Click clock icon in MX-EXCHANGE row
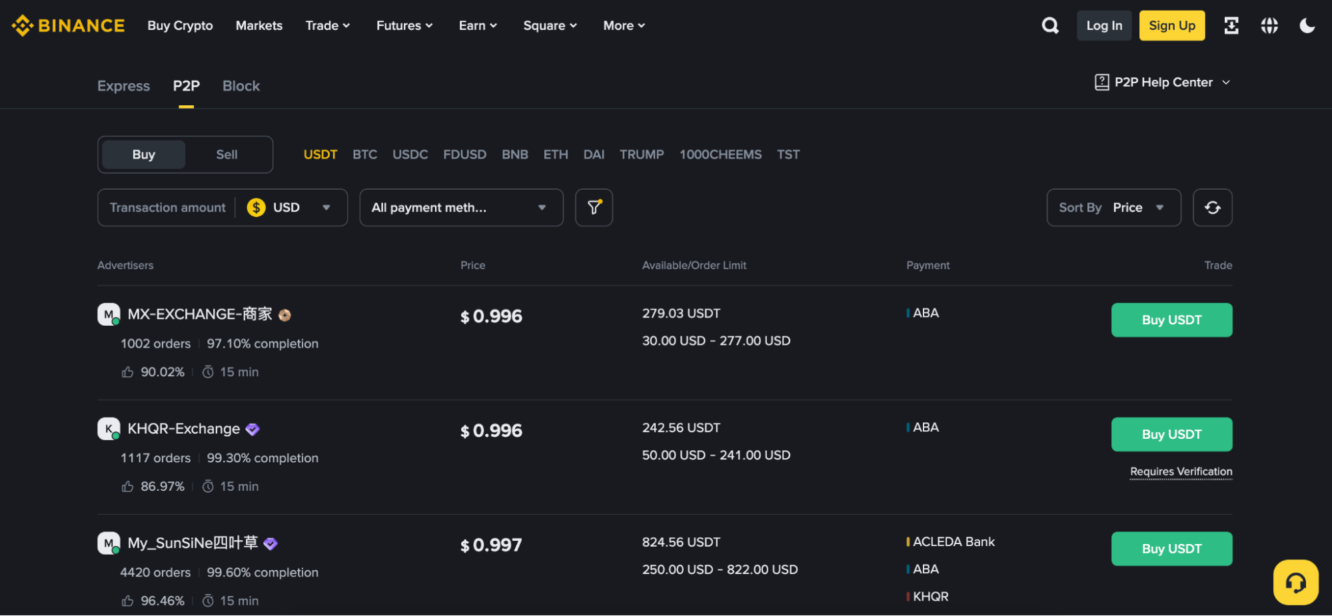Viewport: 1332px width, 616px height. [x=208, y=372]
